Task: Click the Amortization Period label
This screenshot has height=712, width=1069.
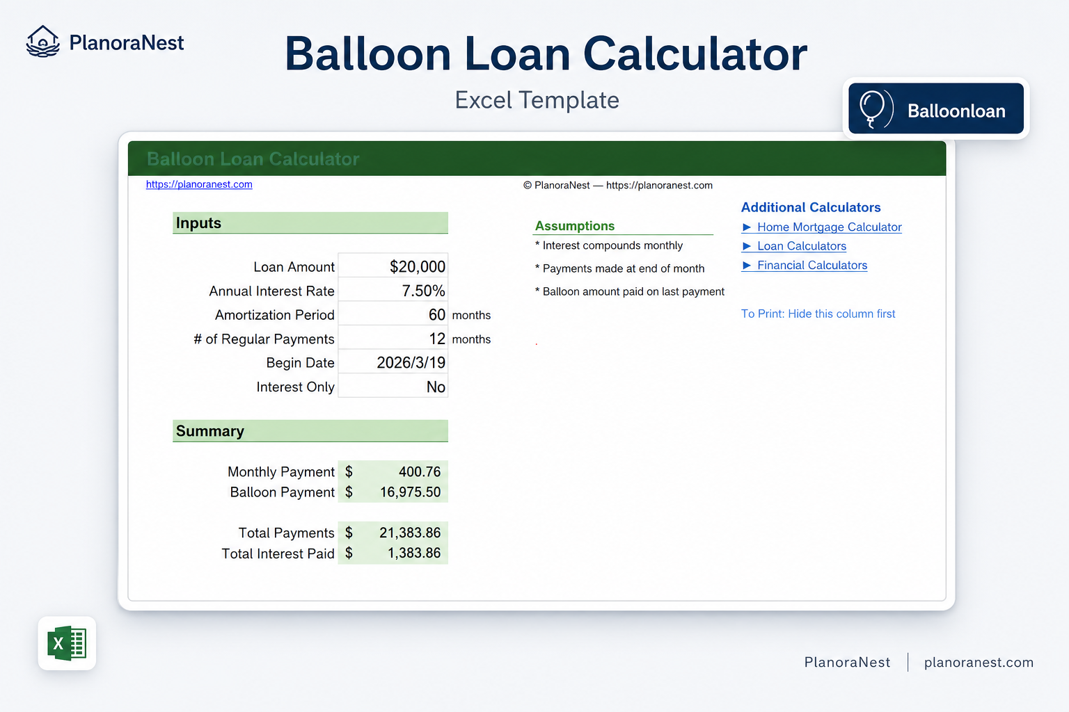Action: [275, 315]
